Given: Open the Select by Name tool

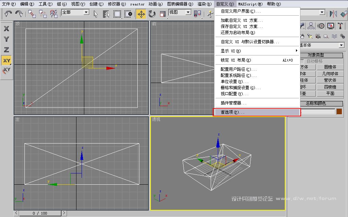Looking at the screenshot, I should 106,14.
